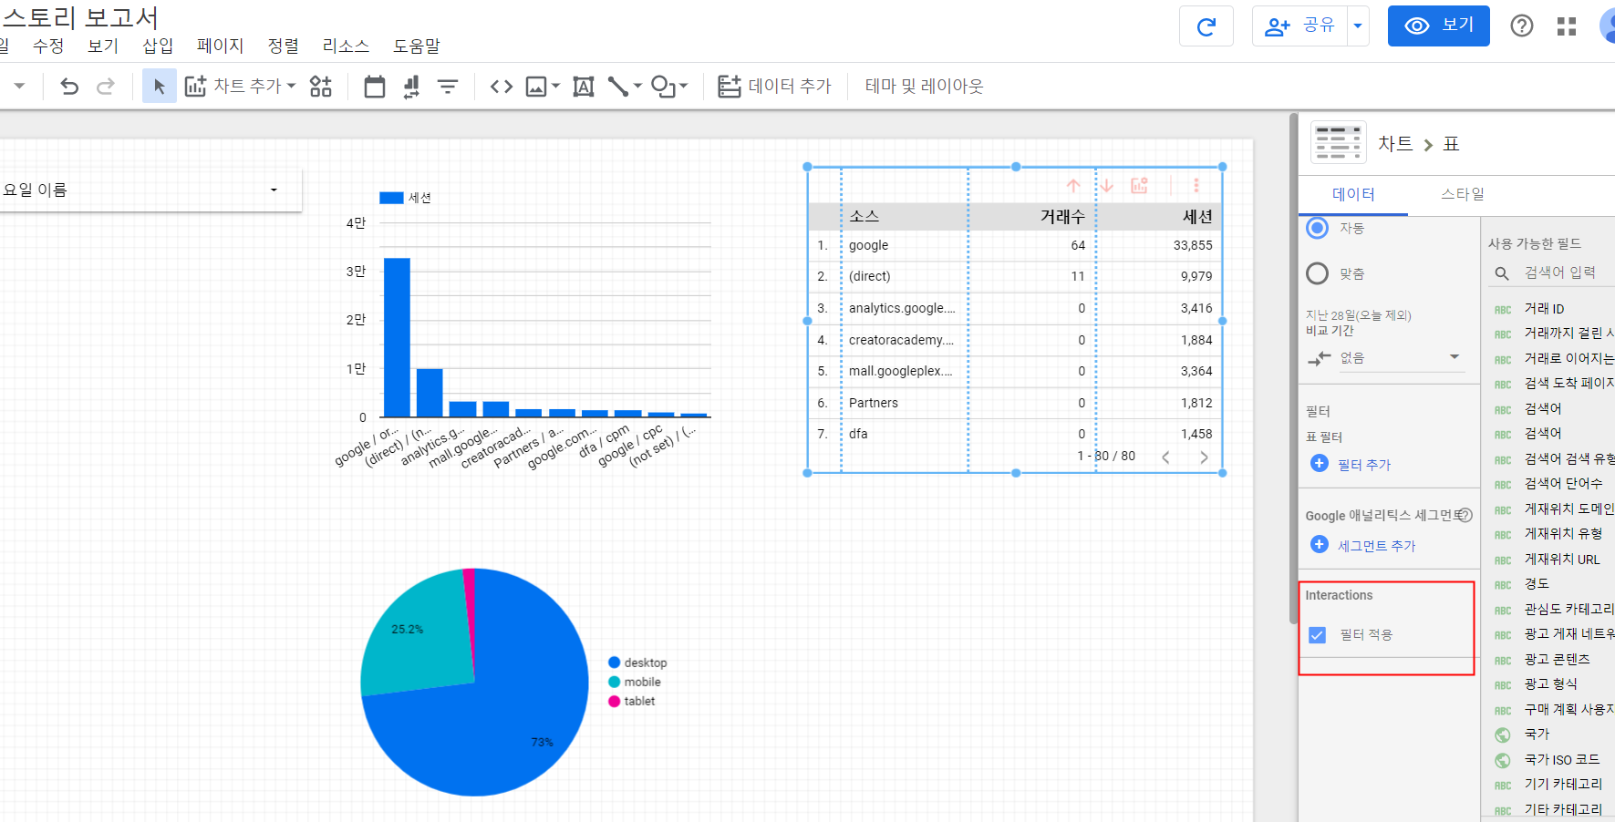Click the desktop legend color dot

click(615, 663)
